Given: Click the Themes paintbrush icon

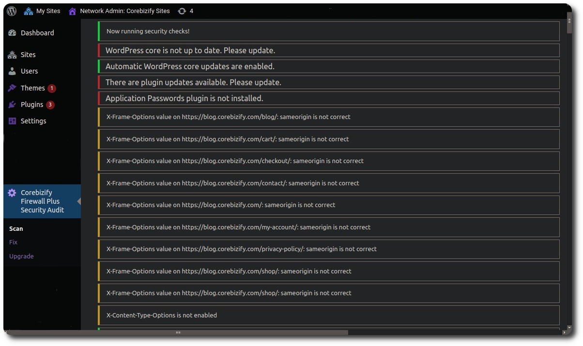Looking at the screenshot, I should click(13, 88).
